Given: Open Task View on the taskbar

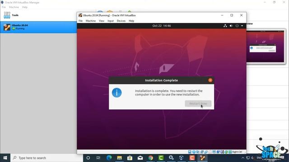Looking at the screenshot, I should point(98,158).
